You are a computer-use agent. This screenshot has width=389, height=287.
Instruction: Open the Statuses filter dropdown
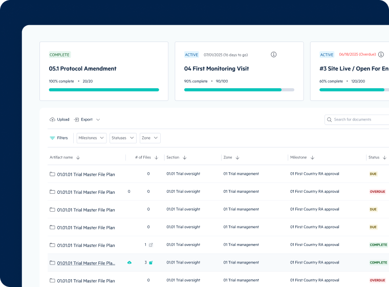(x=123, y=138)
